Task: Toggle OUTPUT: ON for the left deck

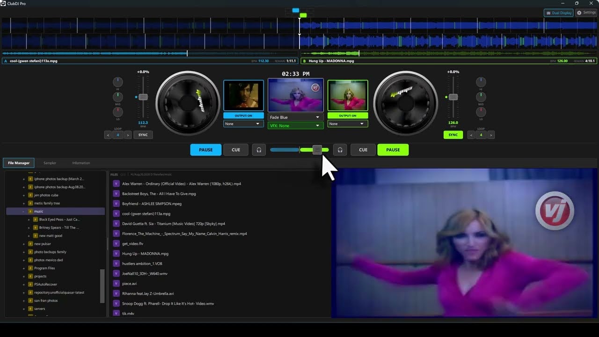Action: [243, 115]
